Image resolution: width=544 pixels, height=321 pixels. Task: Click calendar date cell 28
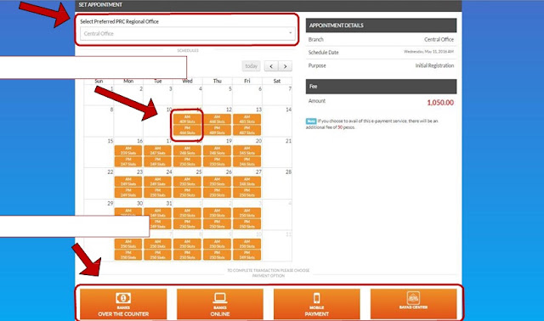(x=277, y=183)
